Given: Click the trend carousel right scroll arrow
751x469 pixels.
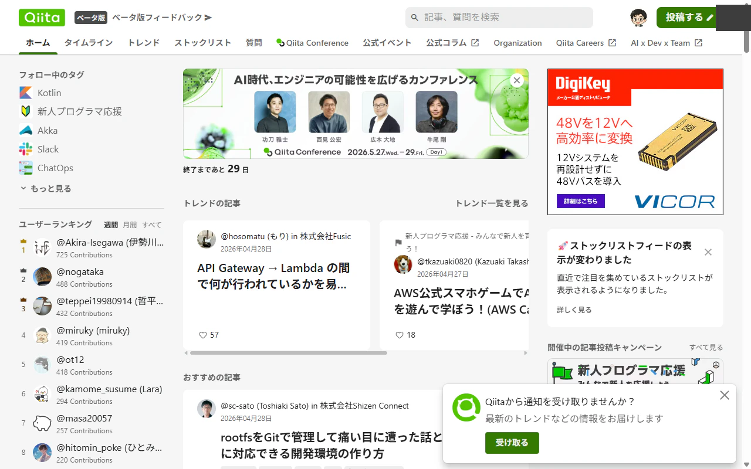Looking at the screenshot, I should pos(526,353).
